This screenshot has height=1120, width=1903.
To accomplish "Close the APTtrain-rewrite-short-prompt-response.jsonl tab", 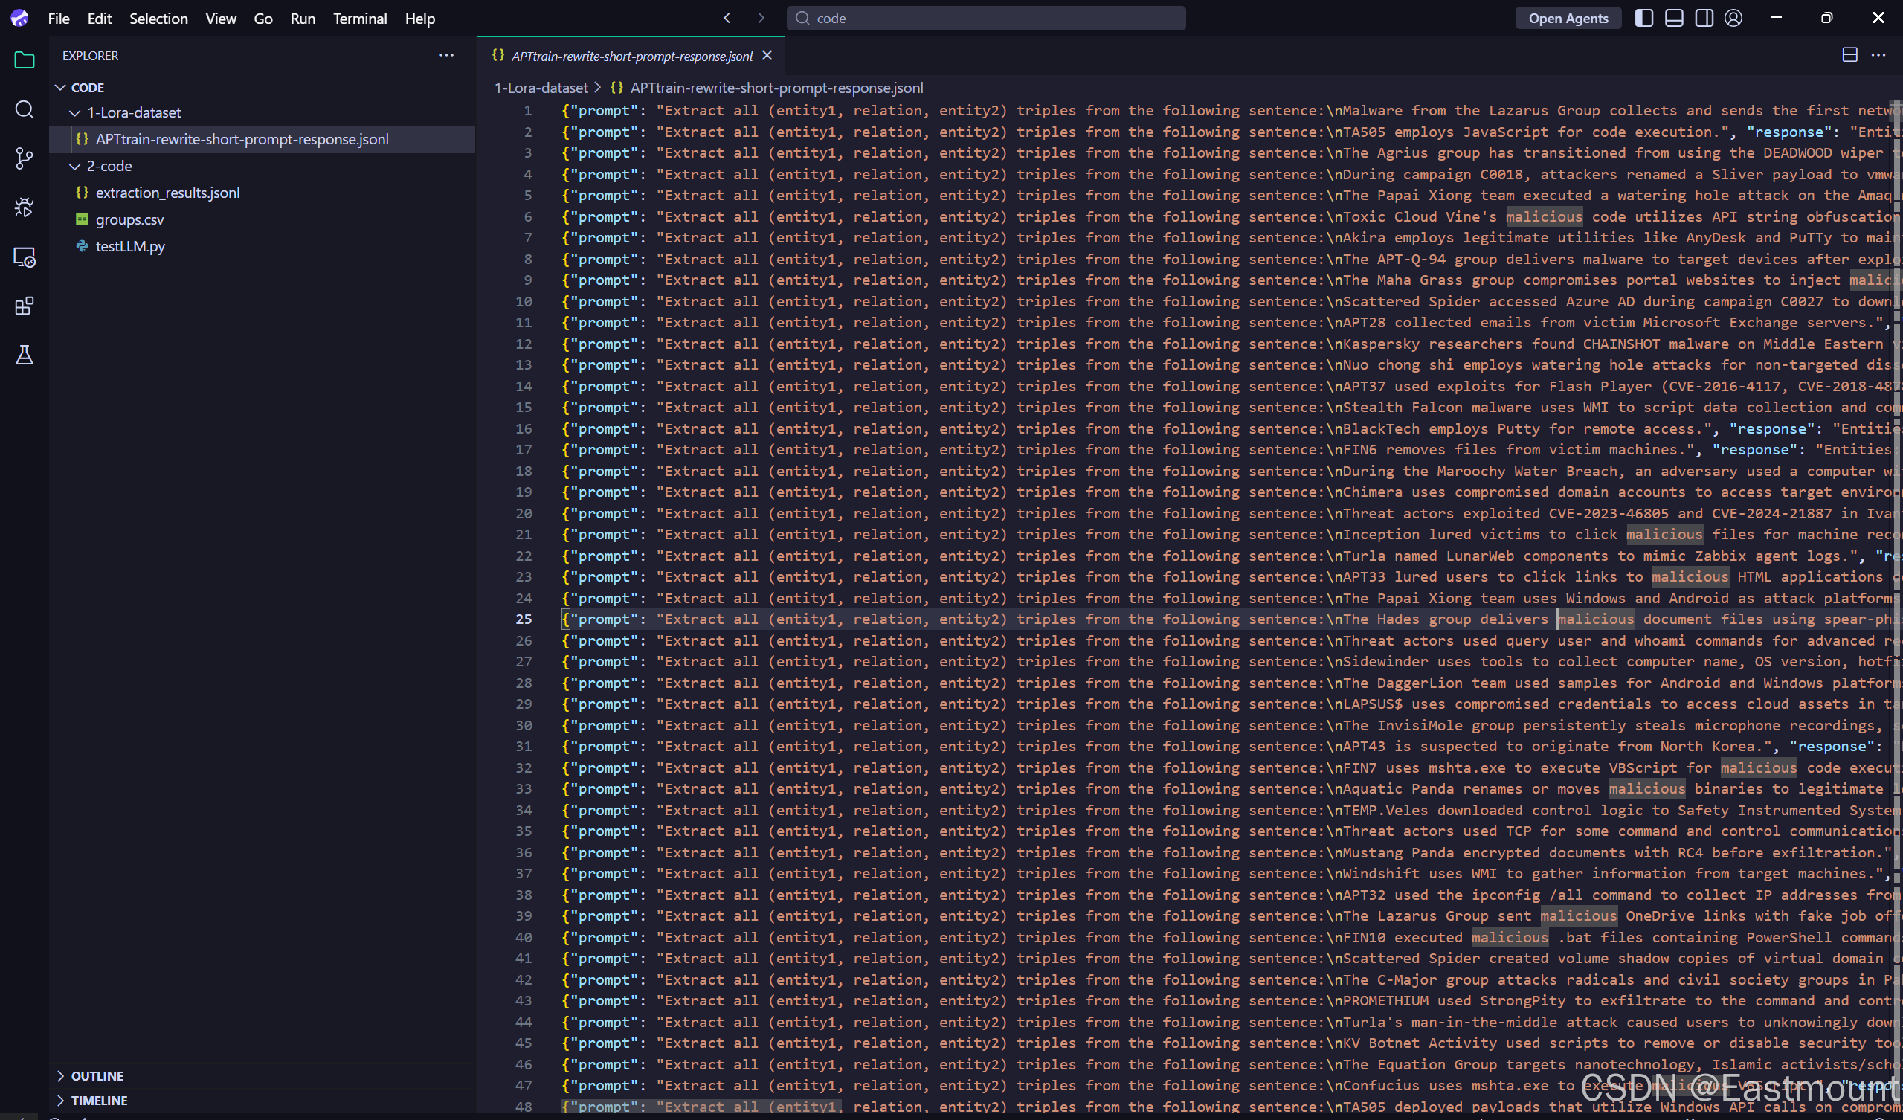I will tap(767, 56).
